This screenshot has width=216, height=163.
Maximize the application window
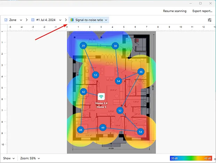200,3
